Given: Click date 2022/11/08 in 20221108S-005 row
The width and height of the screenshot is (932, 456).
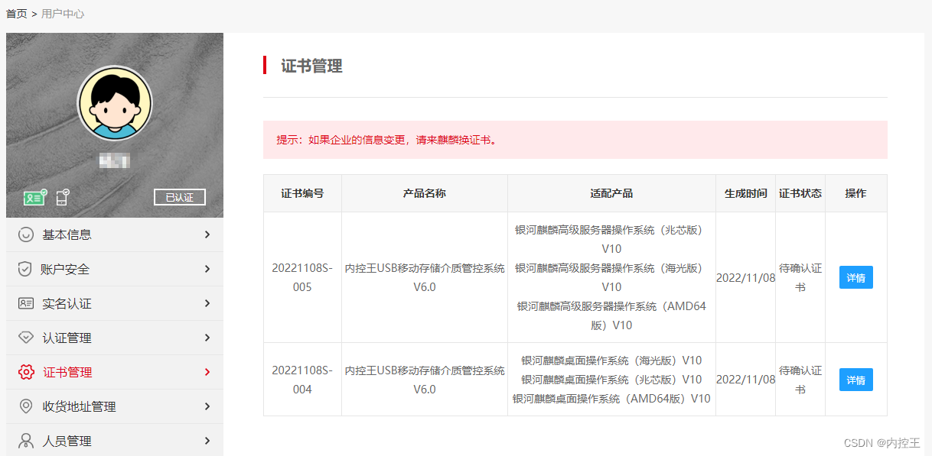Looking at the screenshot, I should coord(745,278).
